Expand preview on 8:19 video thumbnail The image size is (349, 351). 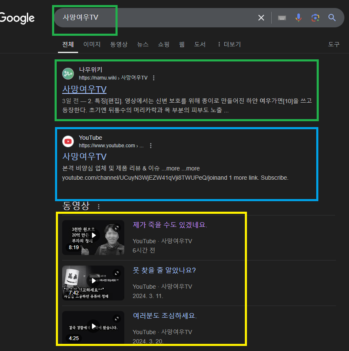click(117, 228)
